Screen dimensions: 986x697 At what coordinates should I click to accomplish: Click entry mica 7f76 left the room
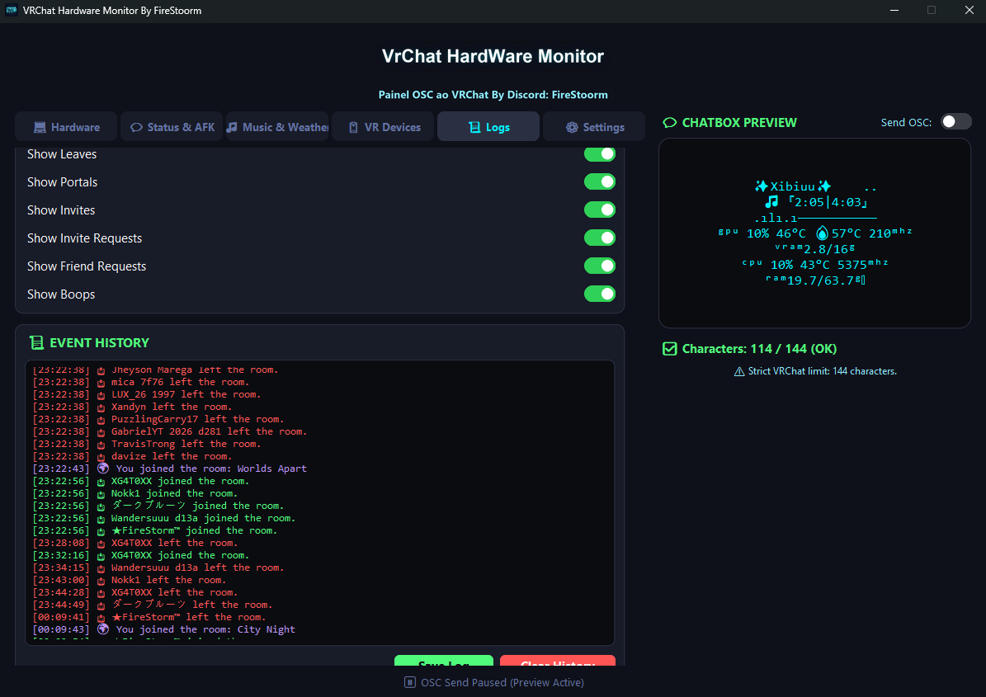coord(141,382)
